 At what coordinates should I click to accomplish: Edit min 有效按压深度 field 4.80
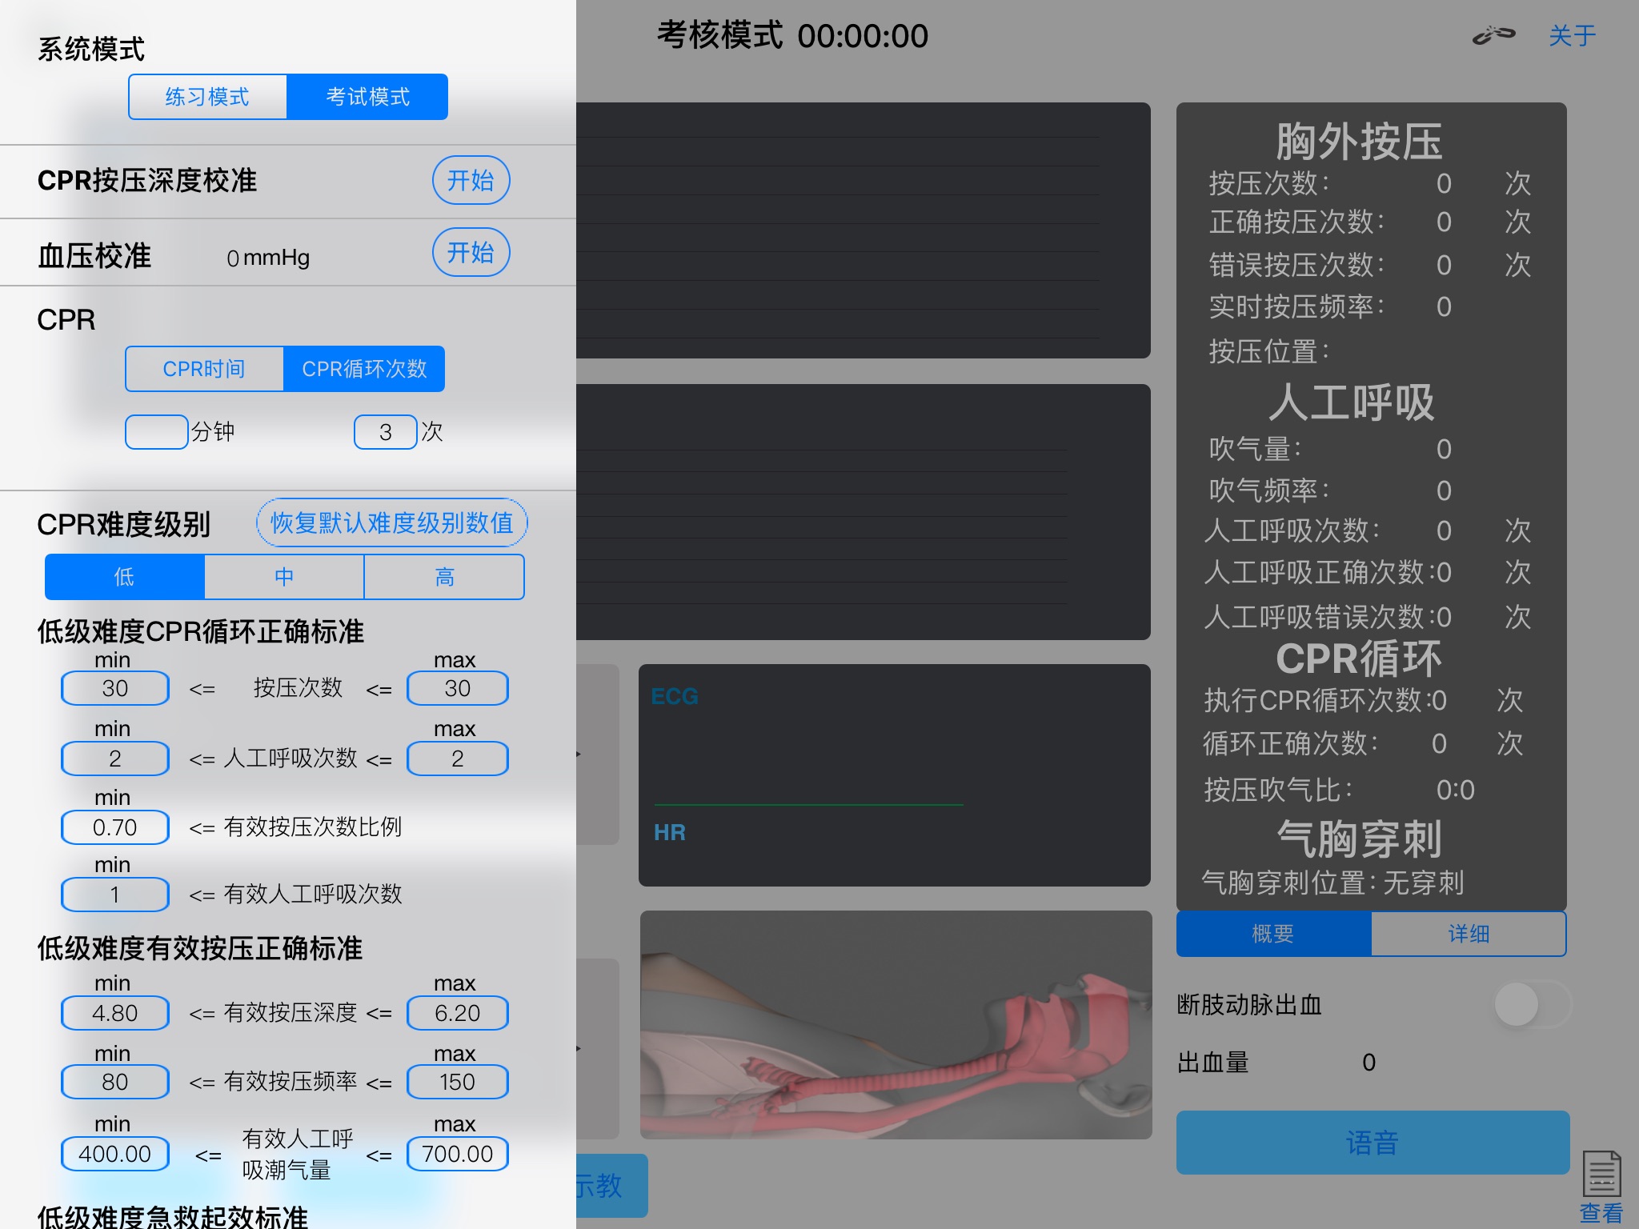tap(115, 1013)
